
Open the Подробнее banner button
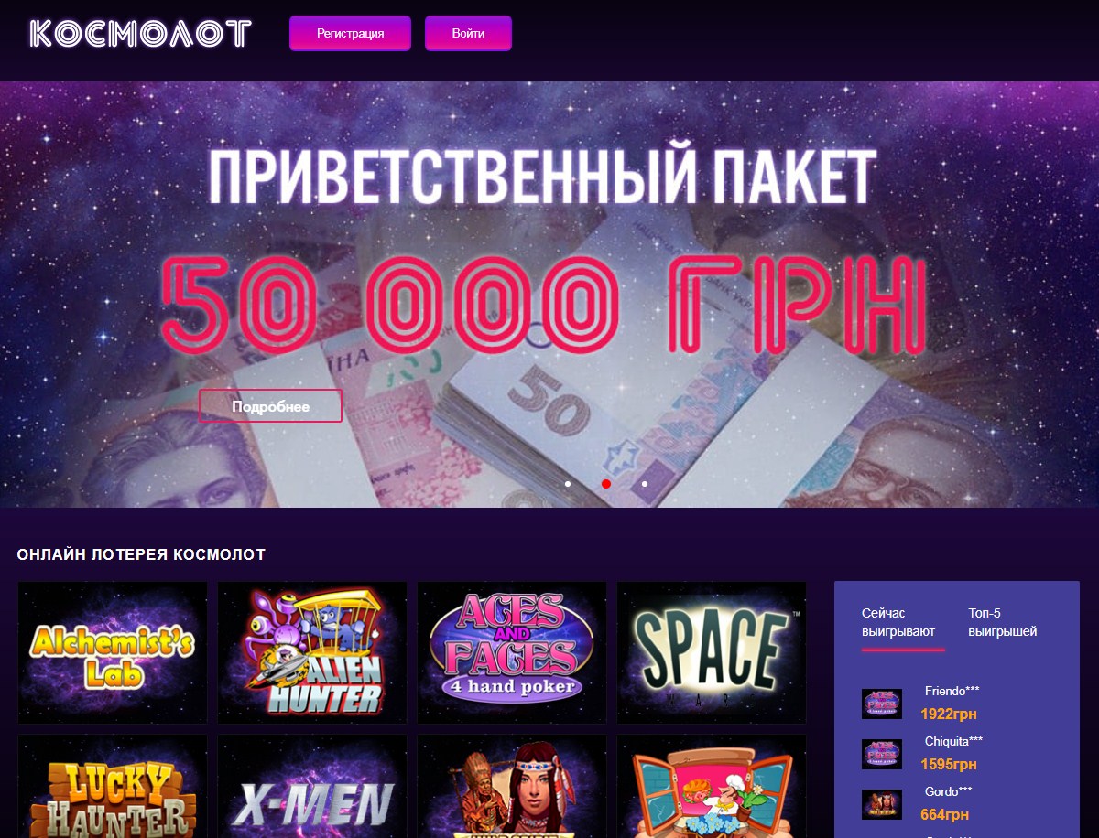[x=270, y=406]
